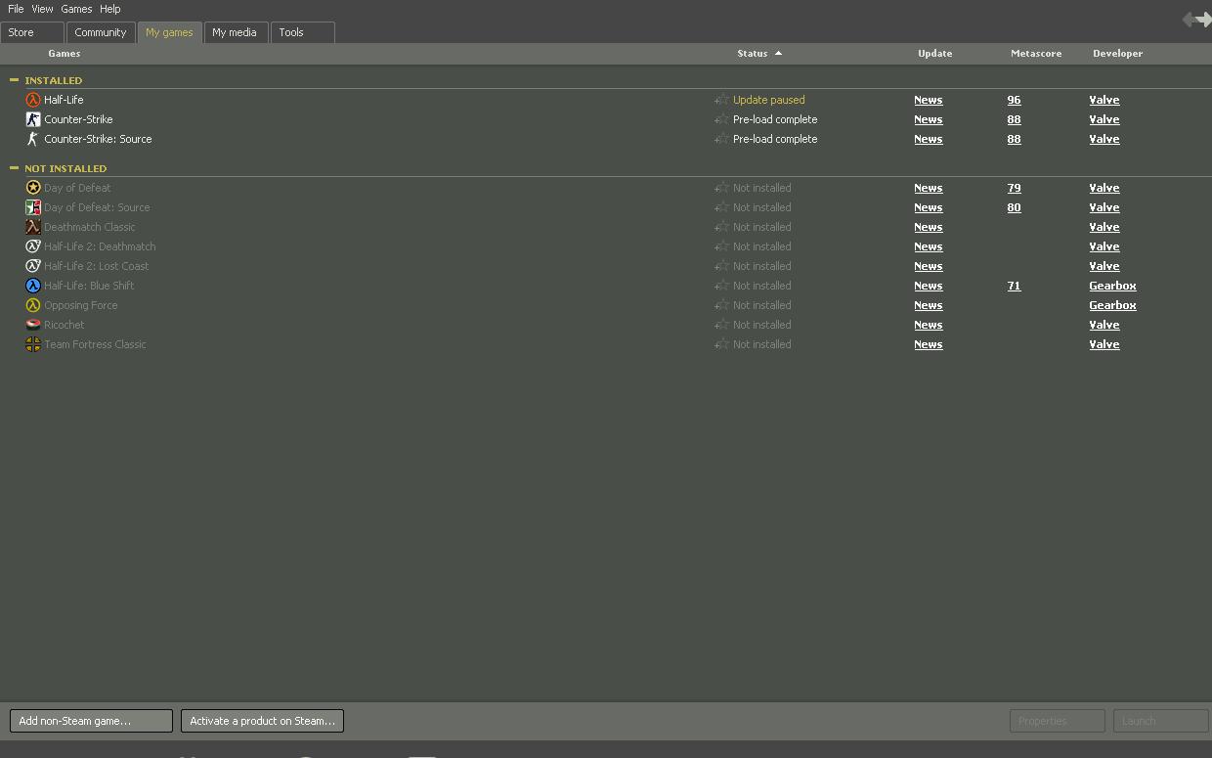Click the disabled Properties button
The image size is (1212, 758).
click(x=1057, y=721)
